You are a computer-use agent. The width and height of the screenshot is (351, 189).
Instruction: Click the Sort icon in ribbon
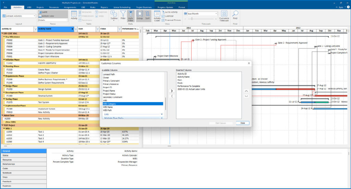click(147, 15)
